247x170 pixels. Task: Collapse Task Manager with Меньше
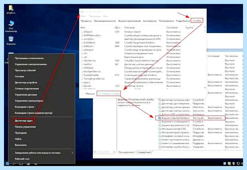(88, 94)
